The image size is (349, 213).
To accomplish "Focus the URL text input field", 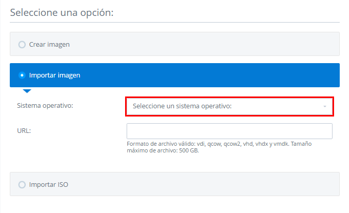I will [230, 131].
